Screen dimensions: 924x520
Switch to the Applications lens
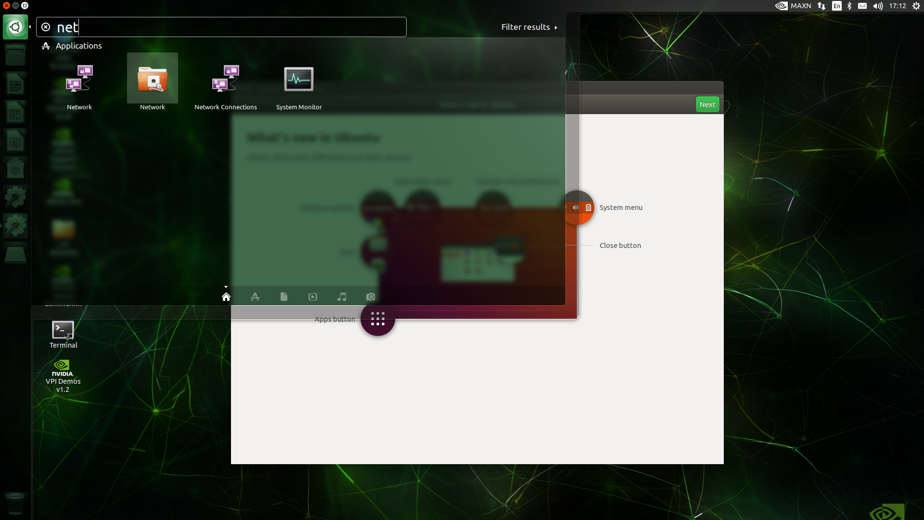point(255,297)
